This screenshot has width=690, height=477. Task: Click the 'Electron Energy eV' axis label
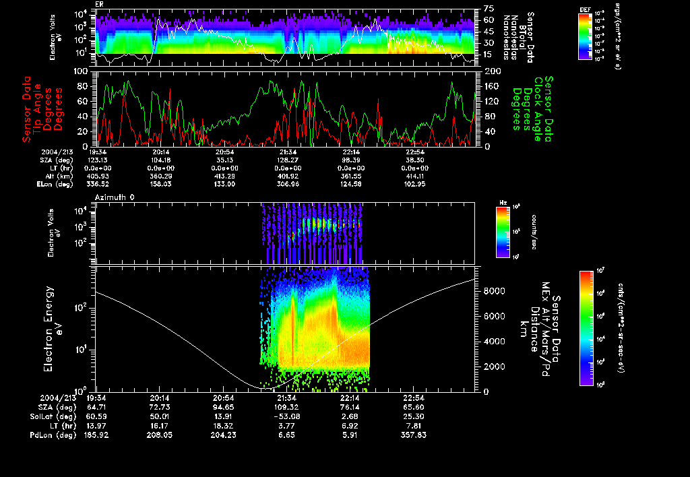[52, 329]
